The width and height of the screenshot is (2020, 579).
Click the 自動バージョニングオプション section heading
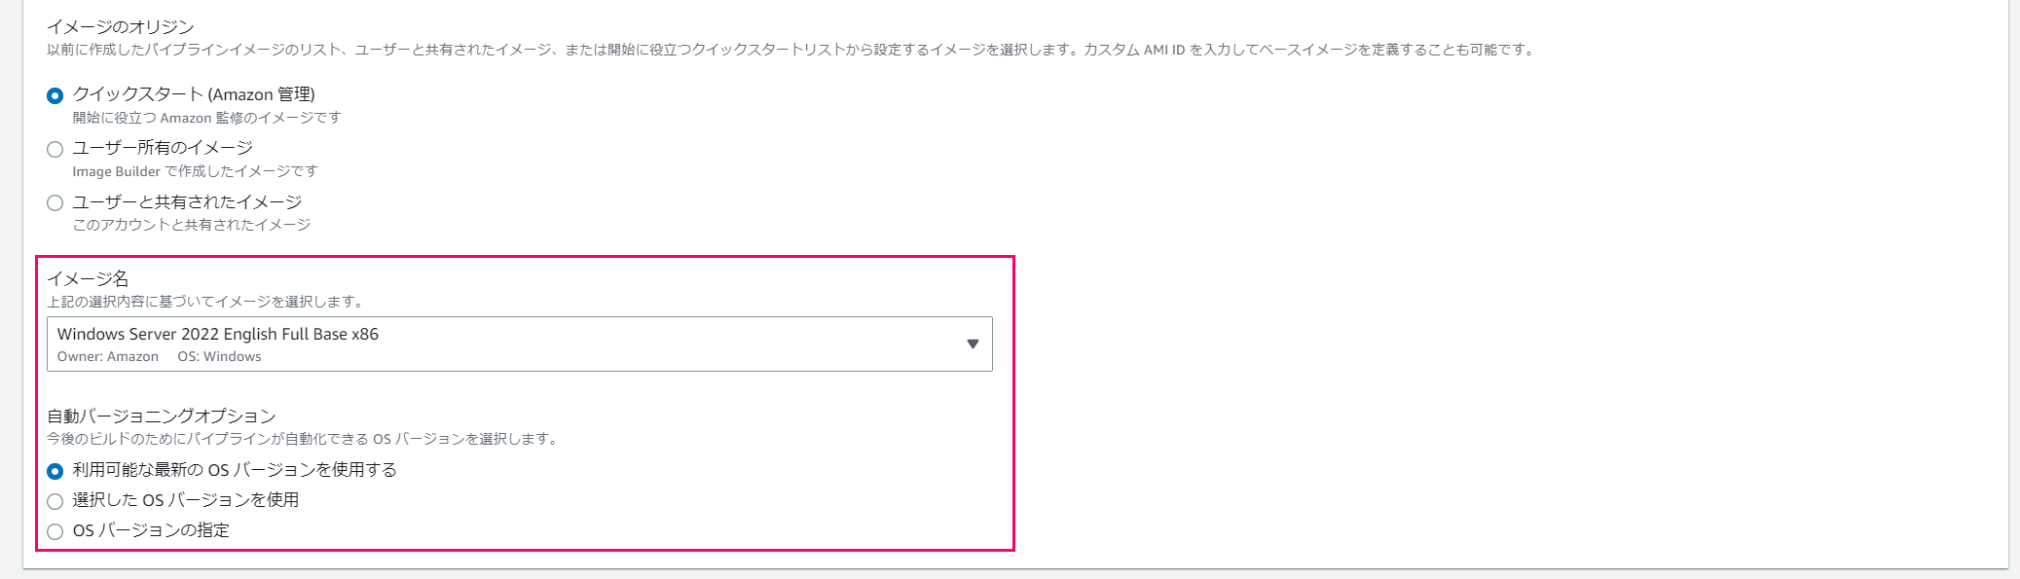point(162,416)
